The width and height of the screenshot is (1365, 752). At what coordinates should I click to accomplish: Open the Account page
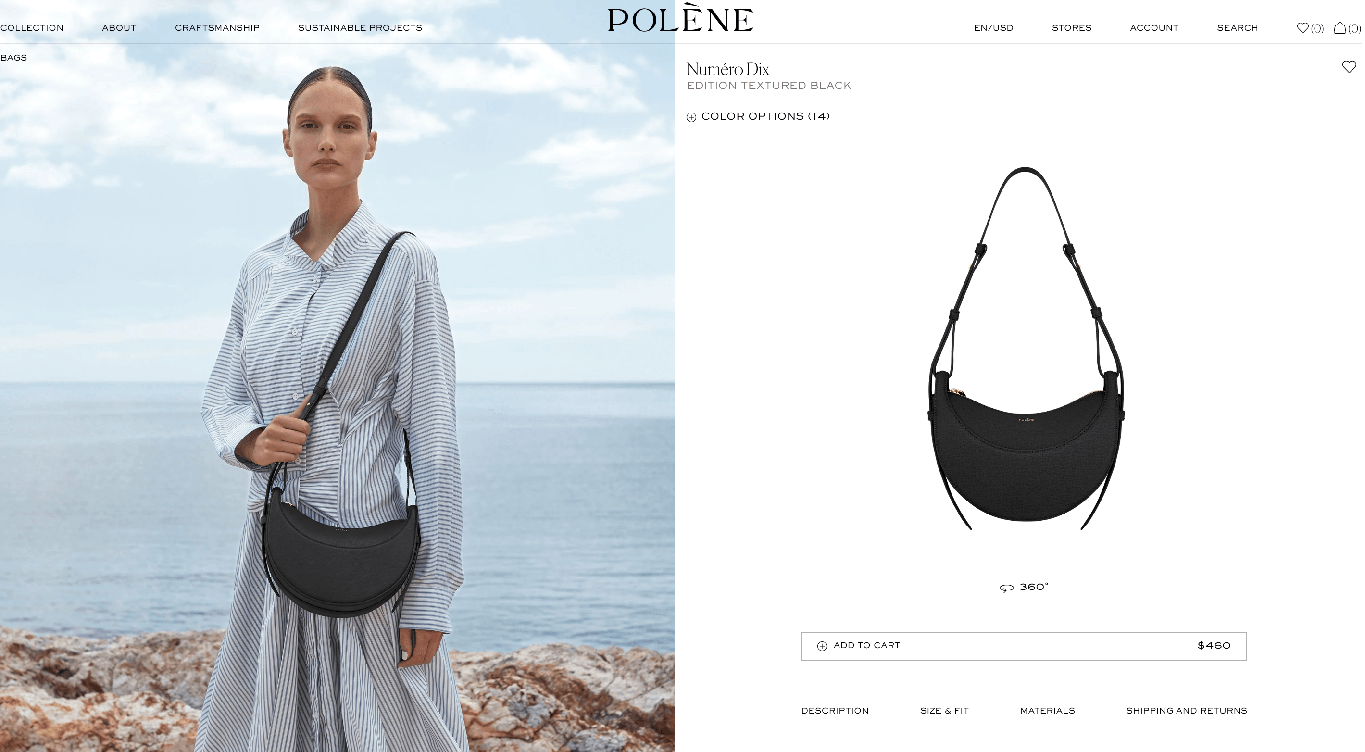click(x=1153, y=28)
